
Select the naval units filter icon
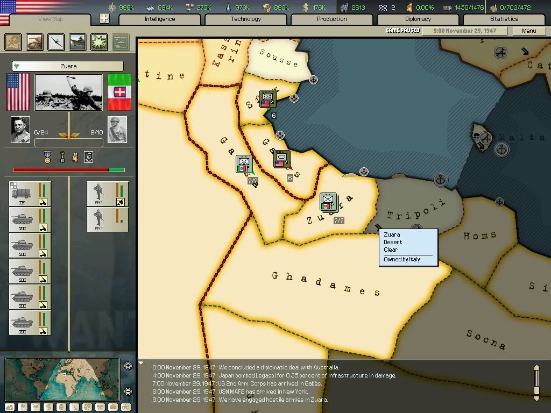click(x=77, y=42)
